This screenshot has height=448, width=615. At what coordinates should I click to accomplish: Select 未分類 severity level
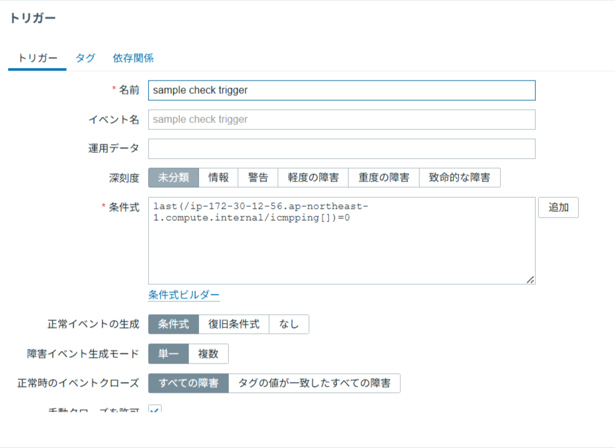tap(174, 178)
